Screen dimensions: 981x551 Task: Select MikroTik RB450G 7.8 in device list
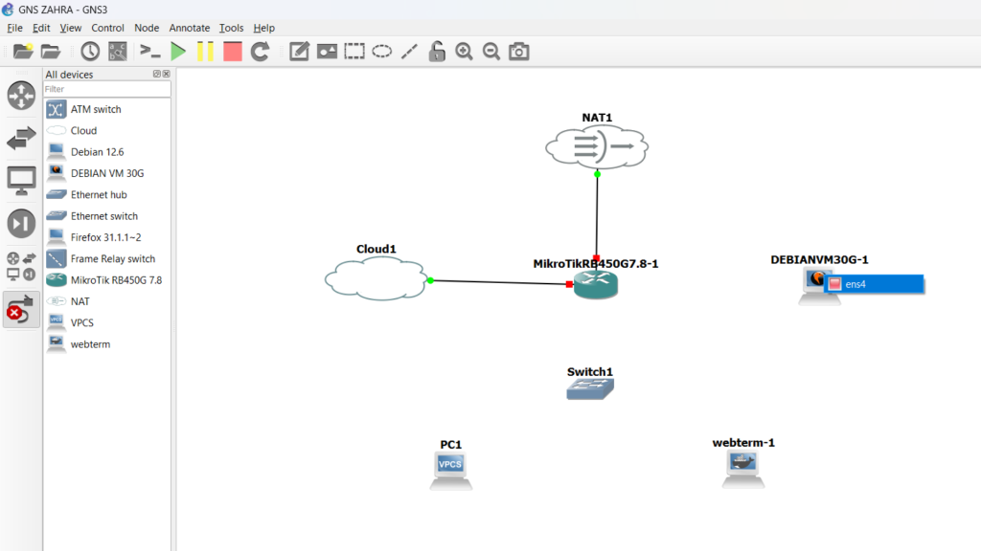[x=116, y=280]
